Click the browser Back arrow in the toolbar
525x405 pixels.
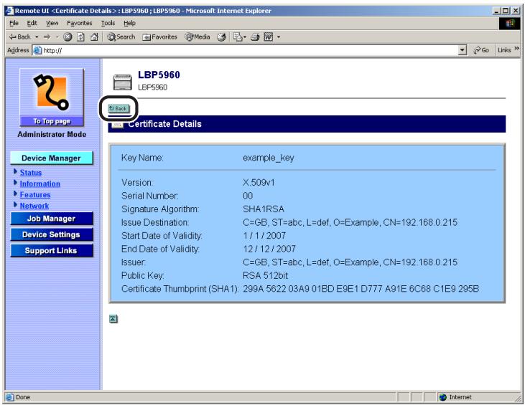pos(20,37)
